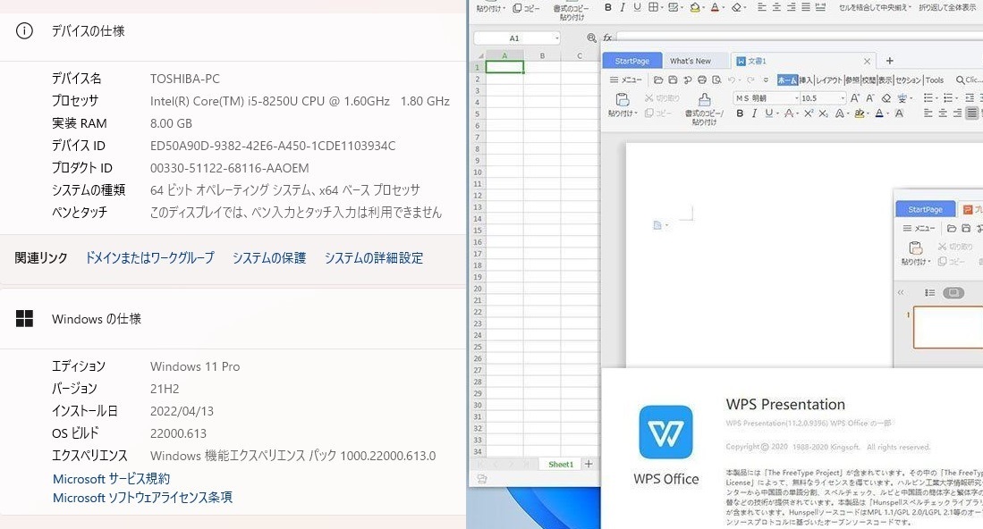Image resolution: width=983 pixels, height=529 pixels.
Task: Undo using the arrow in Writer's toolbar
Action: tap(731, 80)
